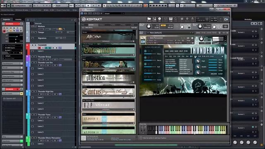Mute the Thunder Group track

(33, 57)
